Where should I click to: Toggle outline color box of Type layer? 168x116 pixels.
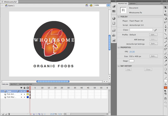tap(28, 91)
